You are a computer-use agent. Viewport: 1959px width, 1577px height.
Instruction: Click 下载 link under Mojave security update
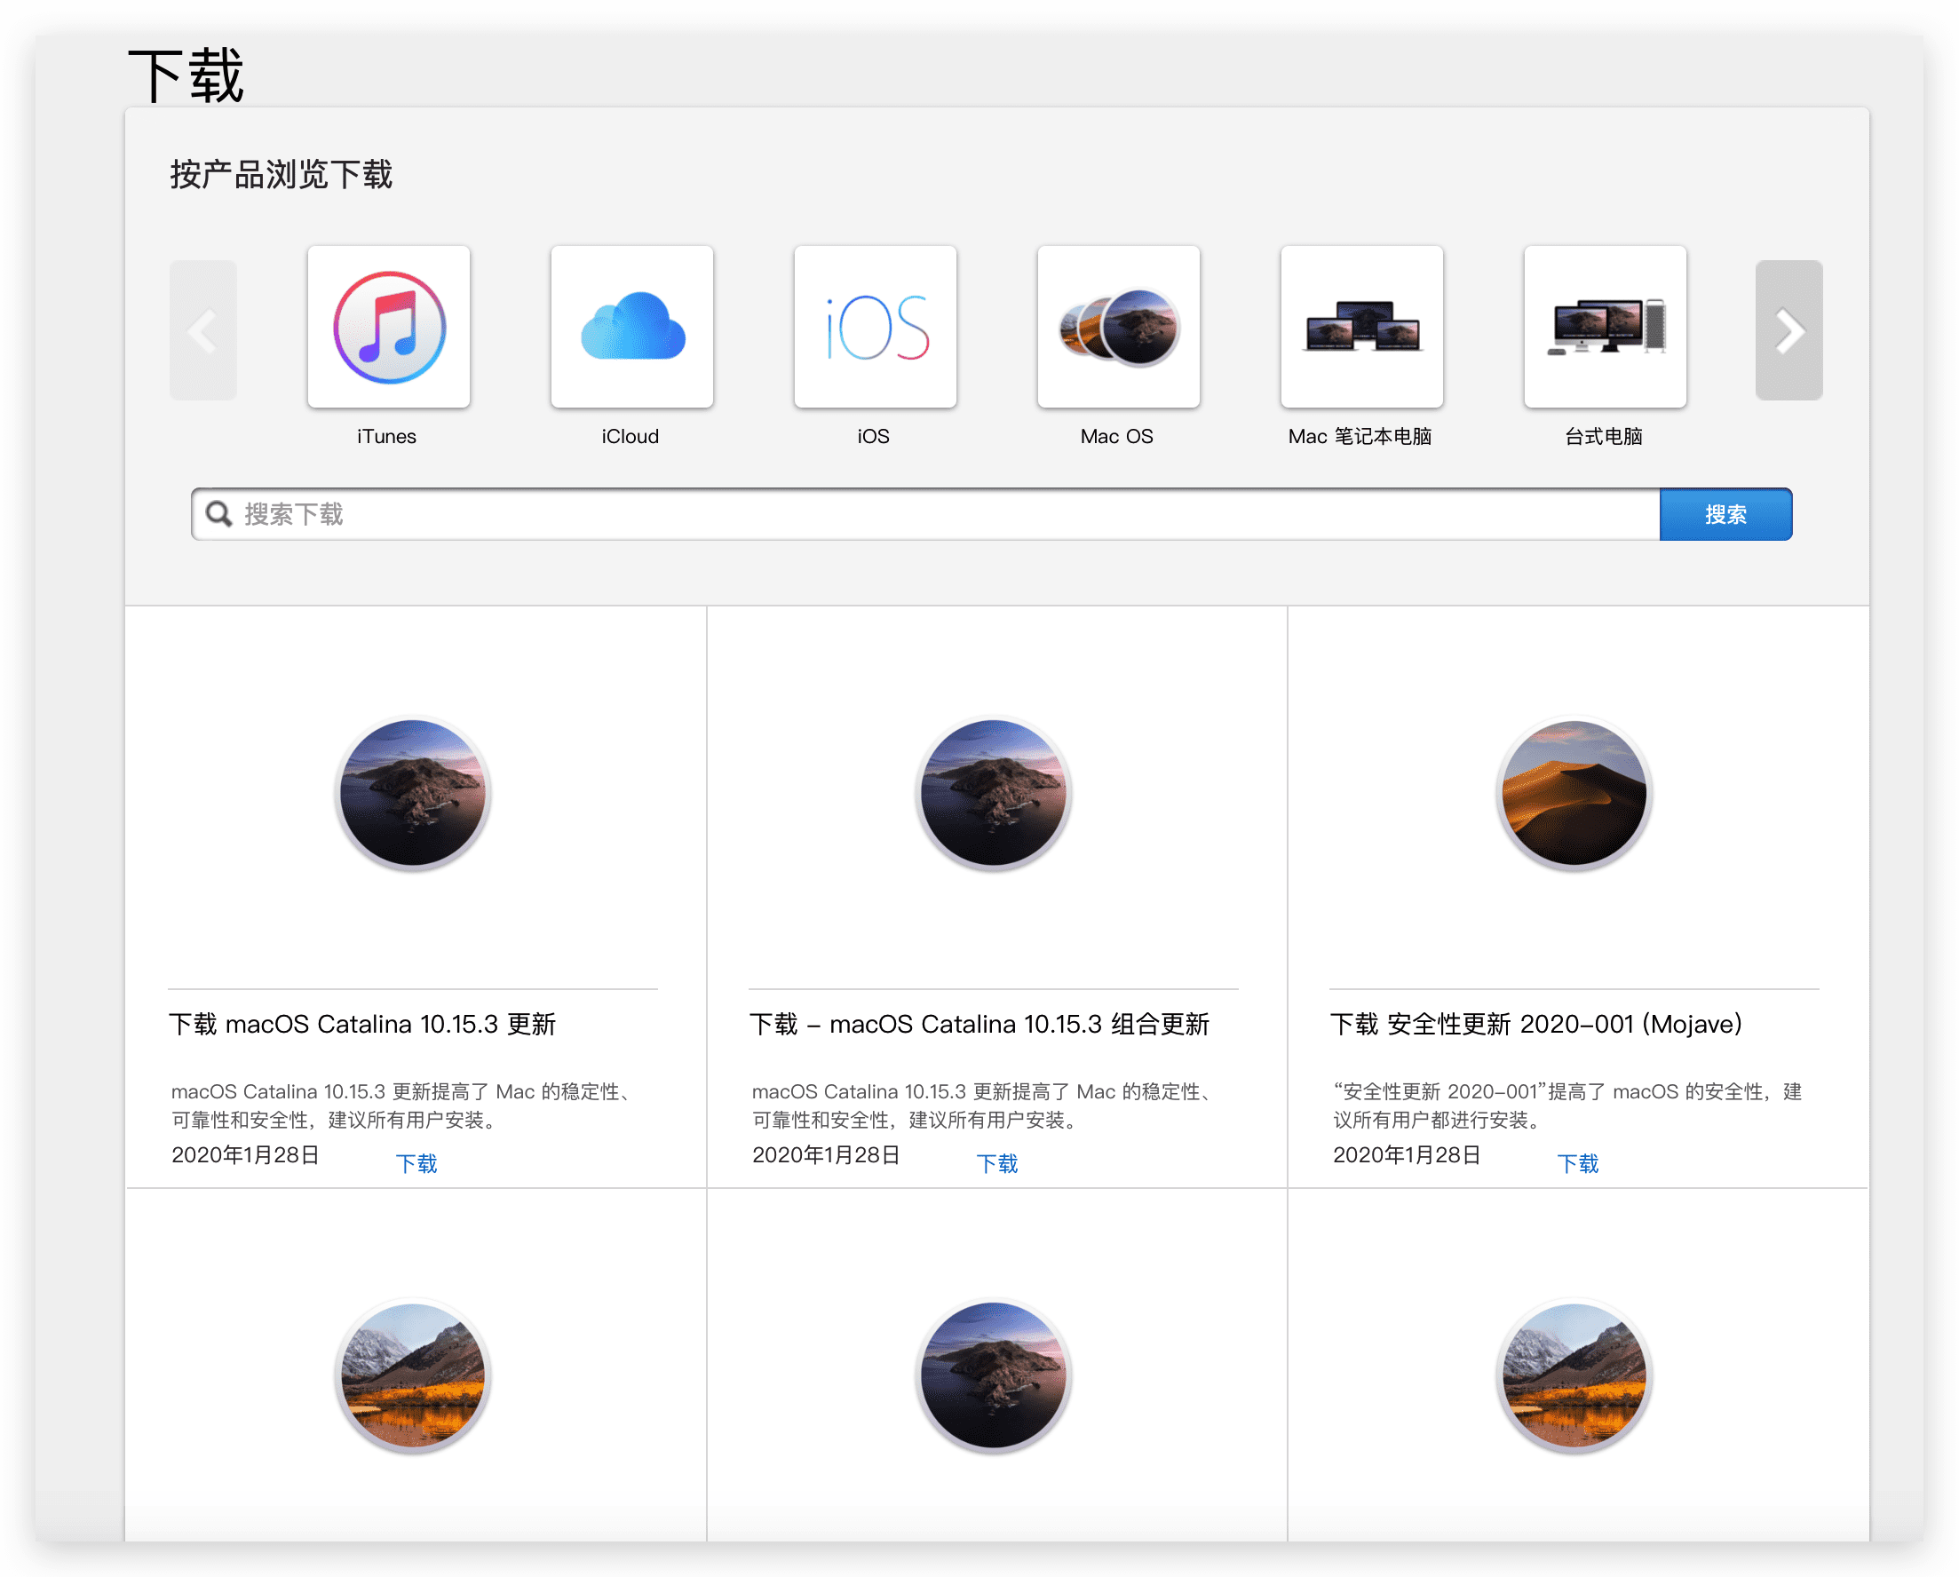pos(1578,1164)
